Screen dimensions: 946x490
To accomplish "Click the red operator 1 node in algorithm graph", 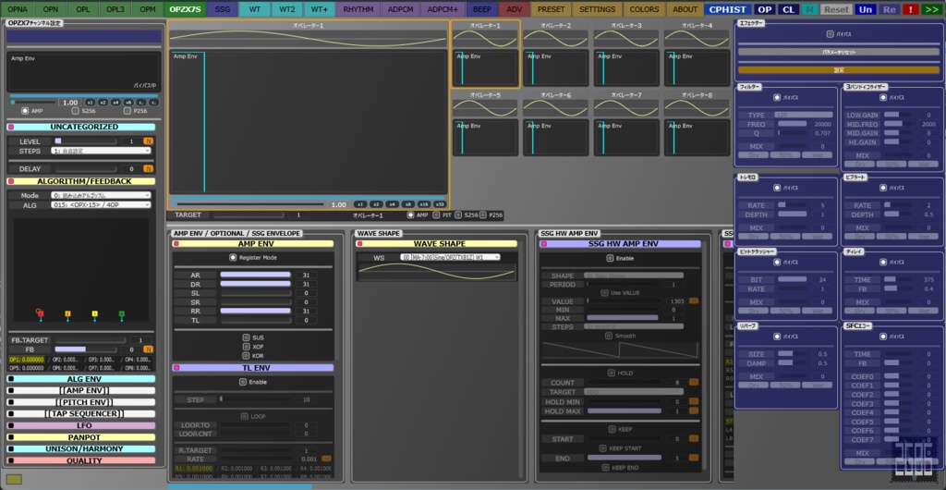I will pos(41,313).
